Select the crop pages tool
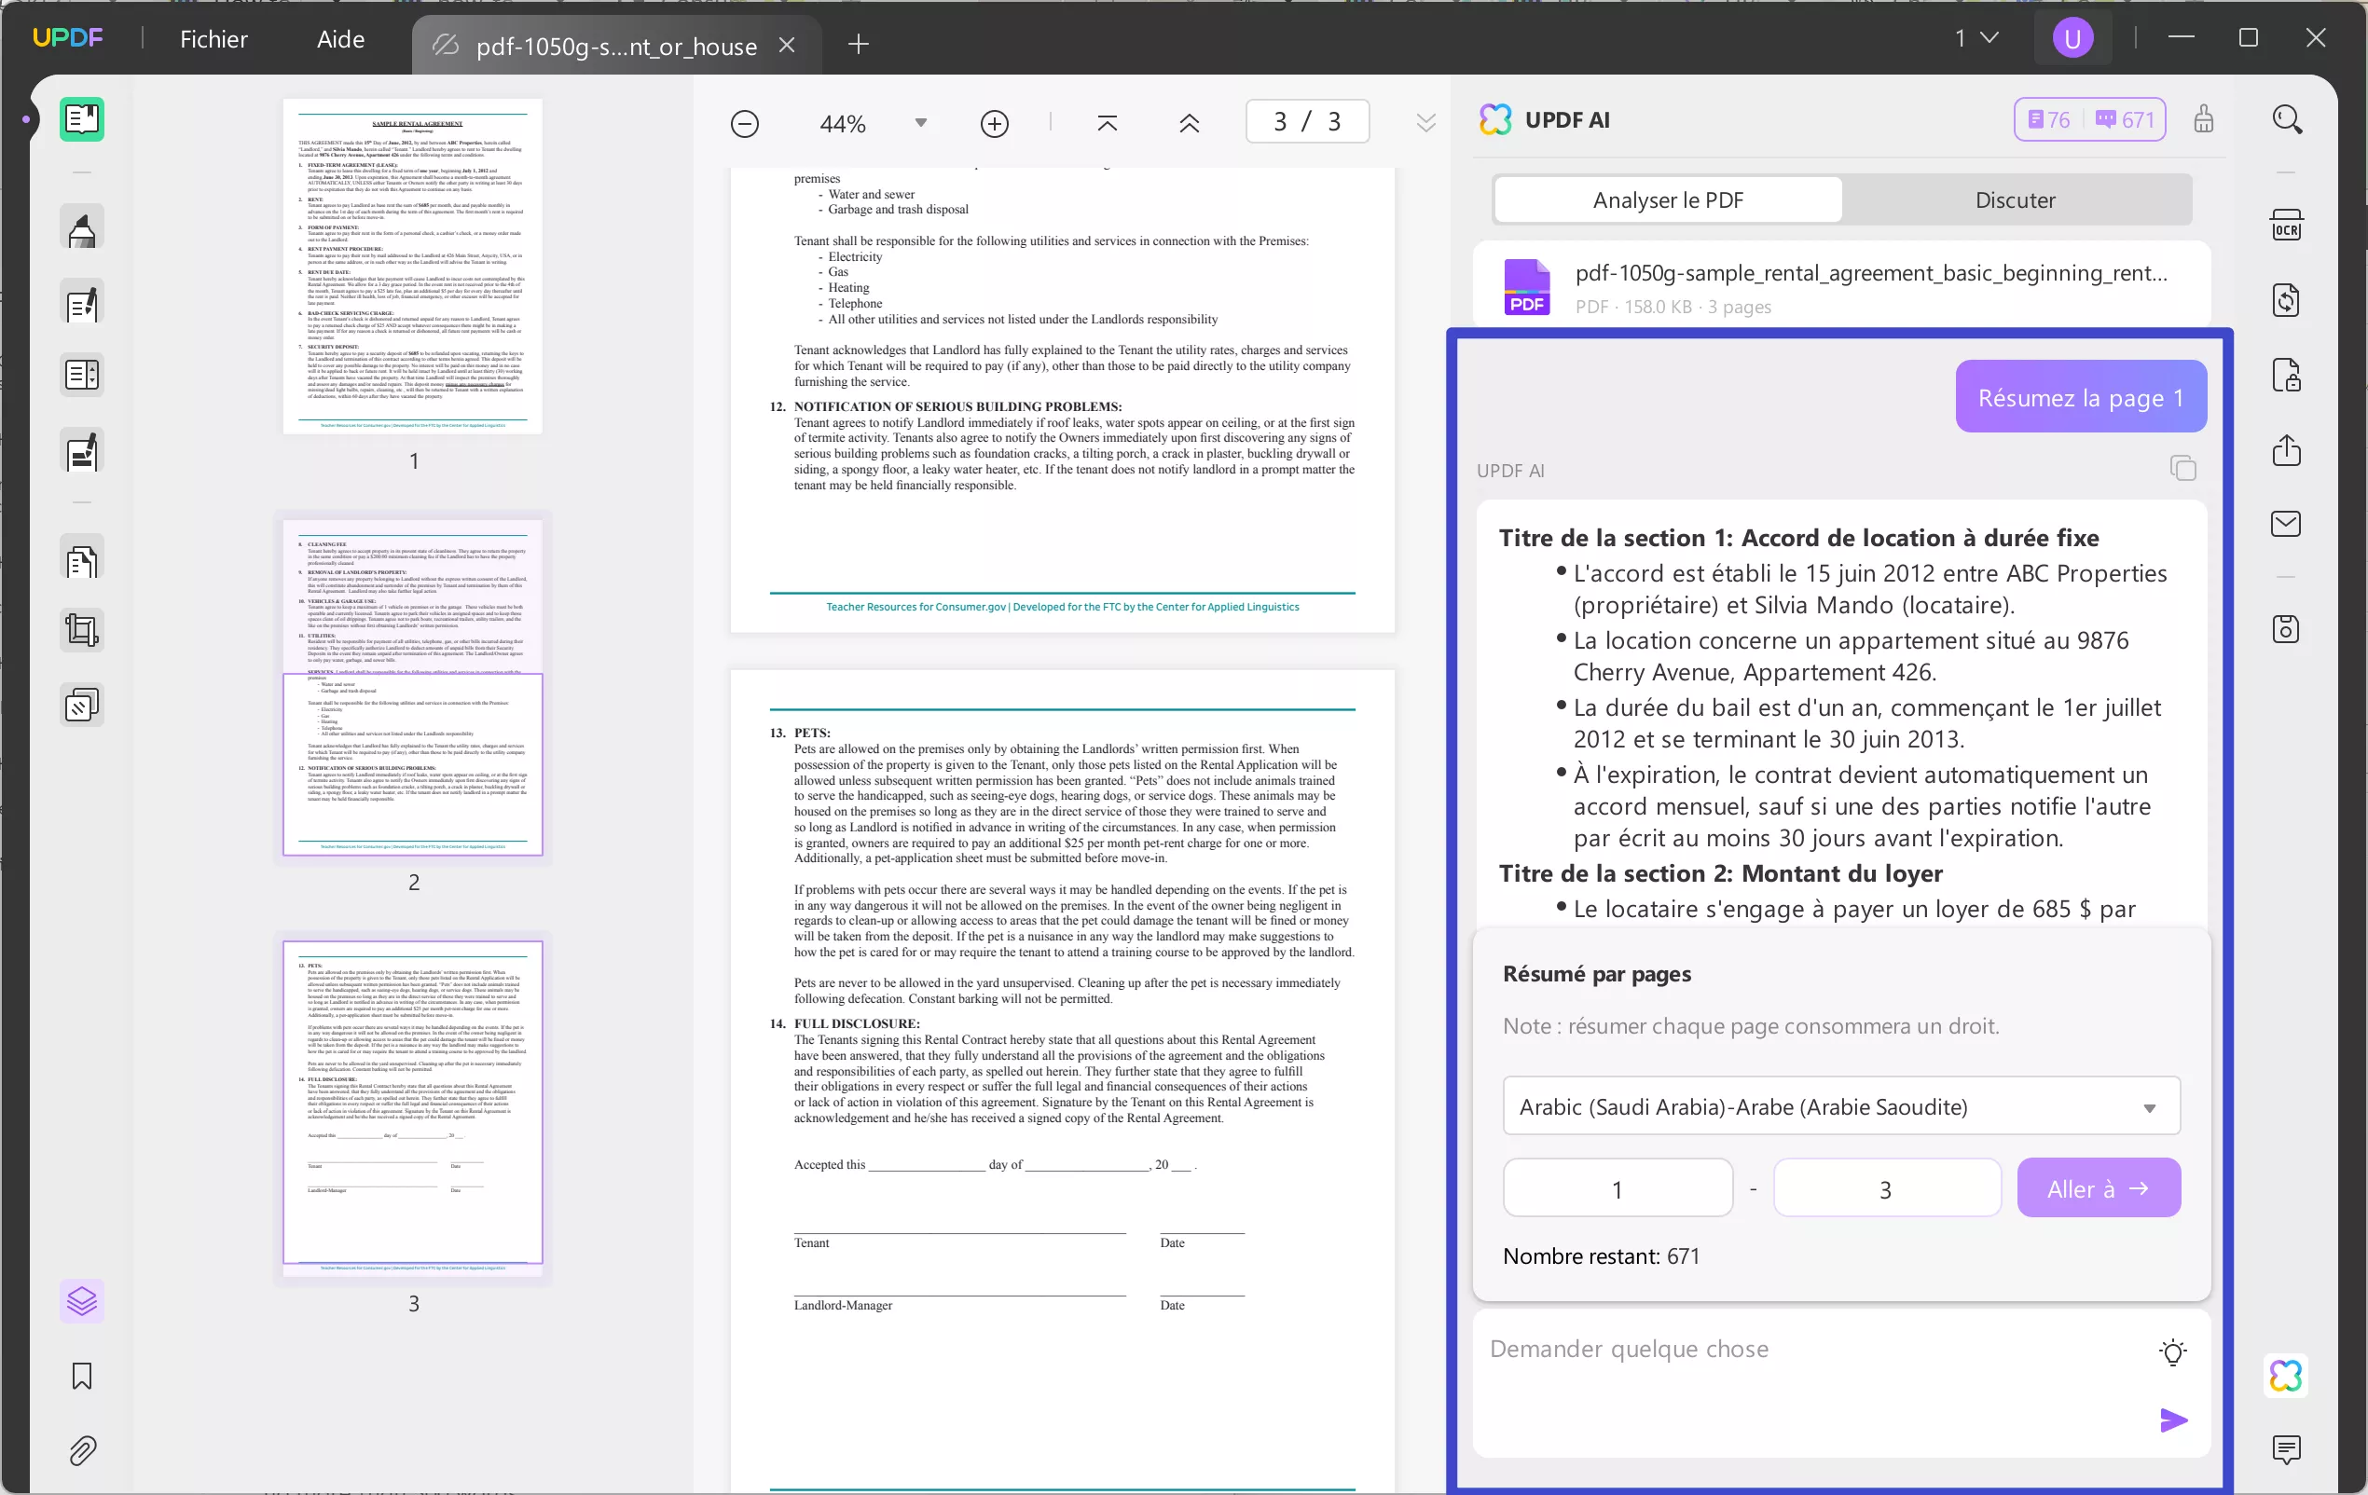The width and height of the screenshot is (2368, 1495). [80, 629]
